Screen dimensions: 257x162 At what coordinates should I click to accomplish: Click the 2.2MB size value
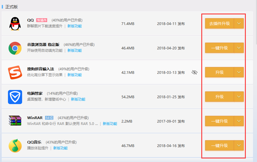(x=127, y=121)
